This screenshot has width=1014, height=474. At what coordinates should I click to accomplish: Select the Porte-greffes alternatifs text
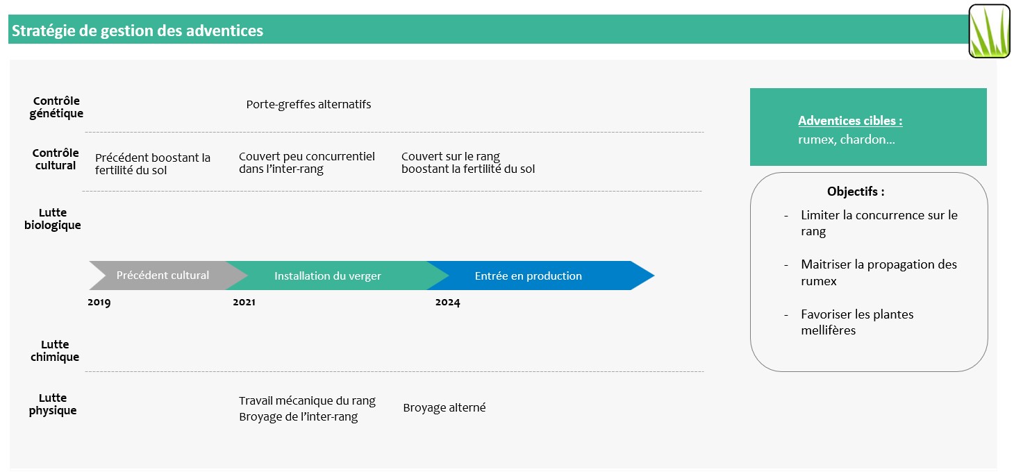[308, 105]
